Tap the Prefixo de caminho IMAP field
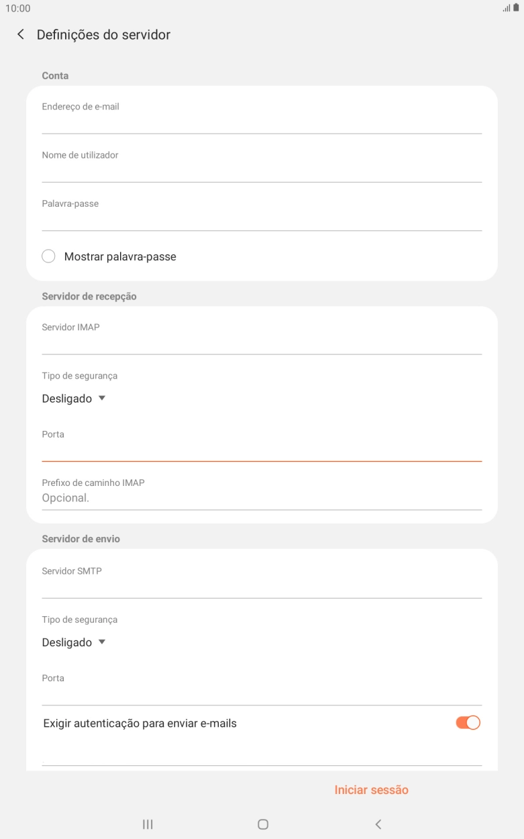The width and height of the screenshot is (524, 839). [262, 498]
